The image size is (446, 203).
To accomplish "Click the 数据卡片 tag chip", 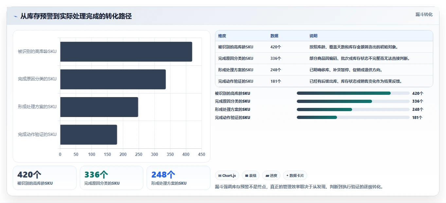I will pos(295,176).
